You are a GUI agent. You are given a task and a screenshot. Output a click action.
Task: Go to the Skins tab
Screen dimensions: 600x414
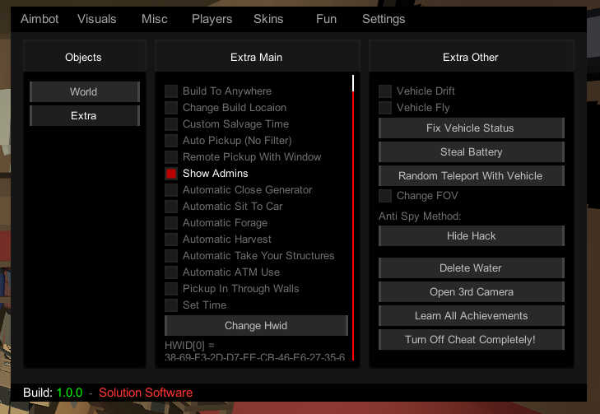[x=268, y=19]
